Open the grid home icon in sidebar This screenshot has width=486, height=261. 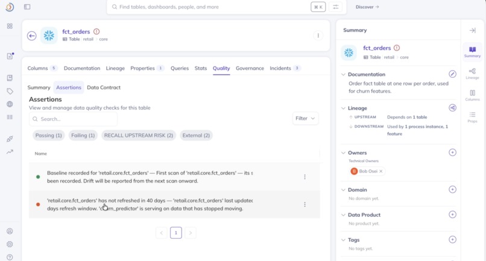click(10, 26)
